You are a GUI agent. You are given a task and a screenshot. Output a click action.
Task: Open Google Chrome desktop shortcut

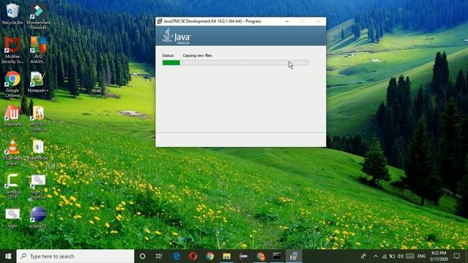(12, 85)
